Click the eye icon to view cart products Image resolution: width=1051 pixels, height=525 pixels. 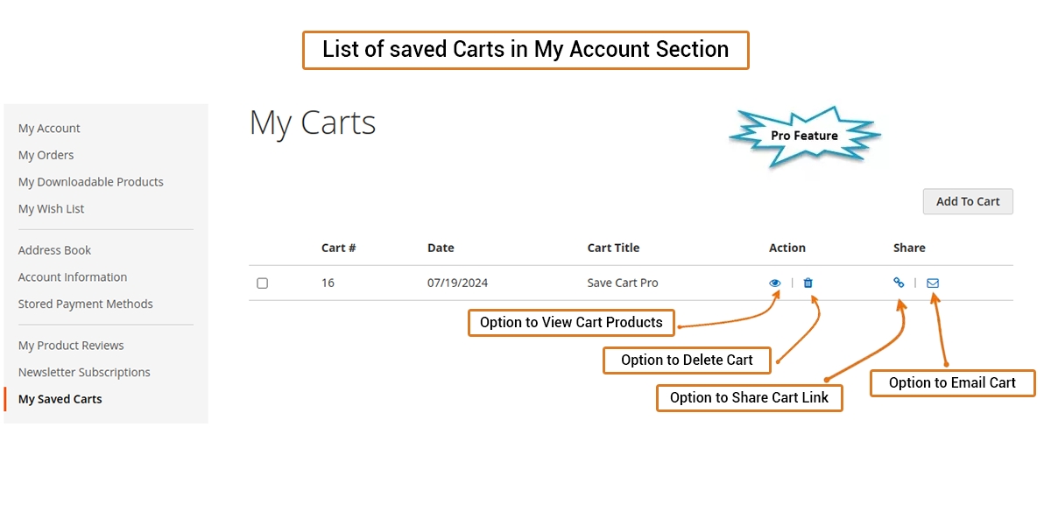tap(775, 283)
